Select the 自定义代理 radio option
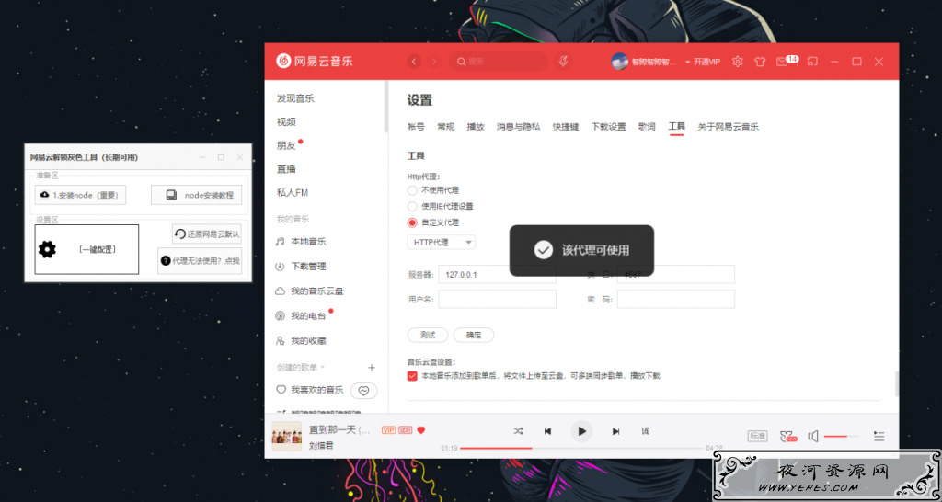 pyautogui.click(x=412, y=222)
